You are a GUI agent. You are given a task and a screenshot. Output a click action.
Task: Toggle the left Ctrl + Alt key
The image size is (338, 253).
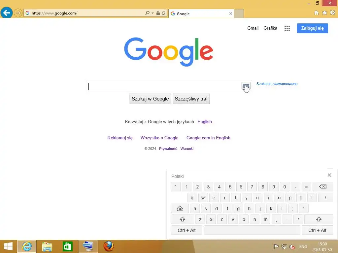point(187,230)
